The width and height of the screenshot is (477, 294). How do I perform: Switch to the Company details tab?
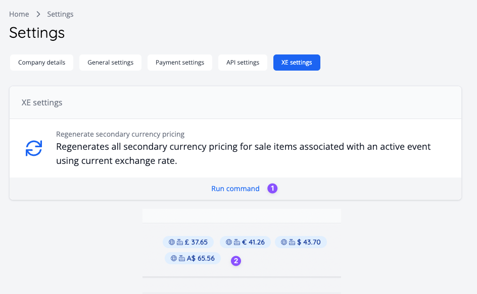[x=41, y=62]
